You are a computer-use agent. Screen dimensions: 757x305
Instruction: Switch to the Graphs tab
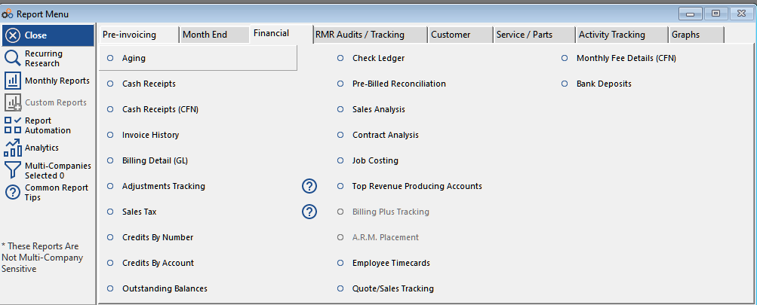(x=685, y=35)
